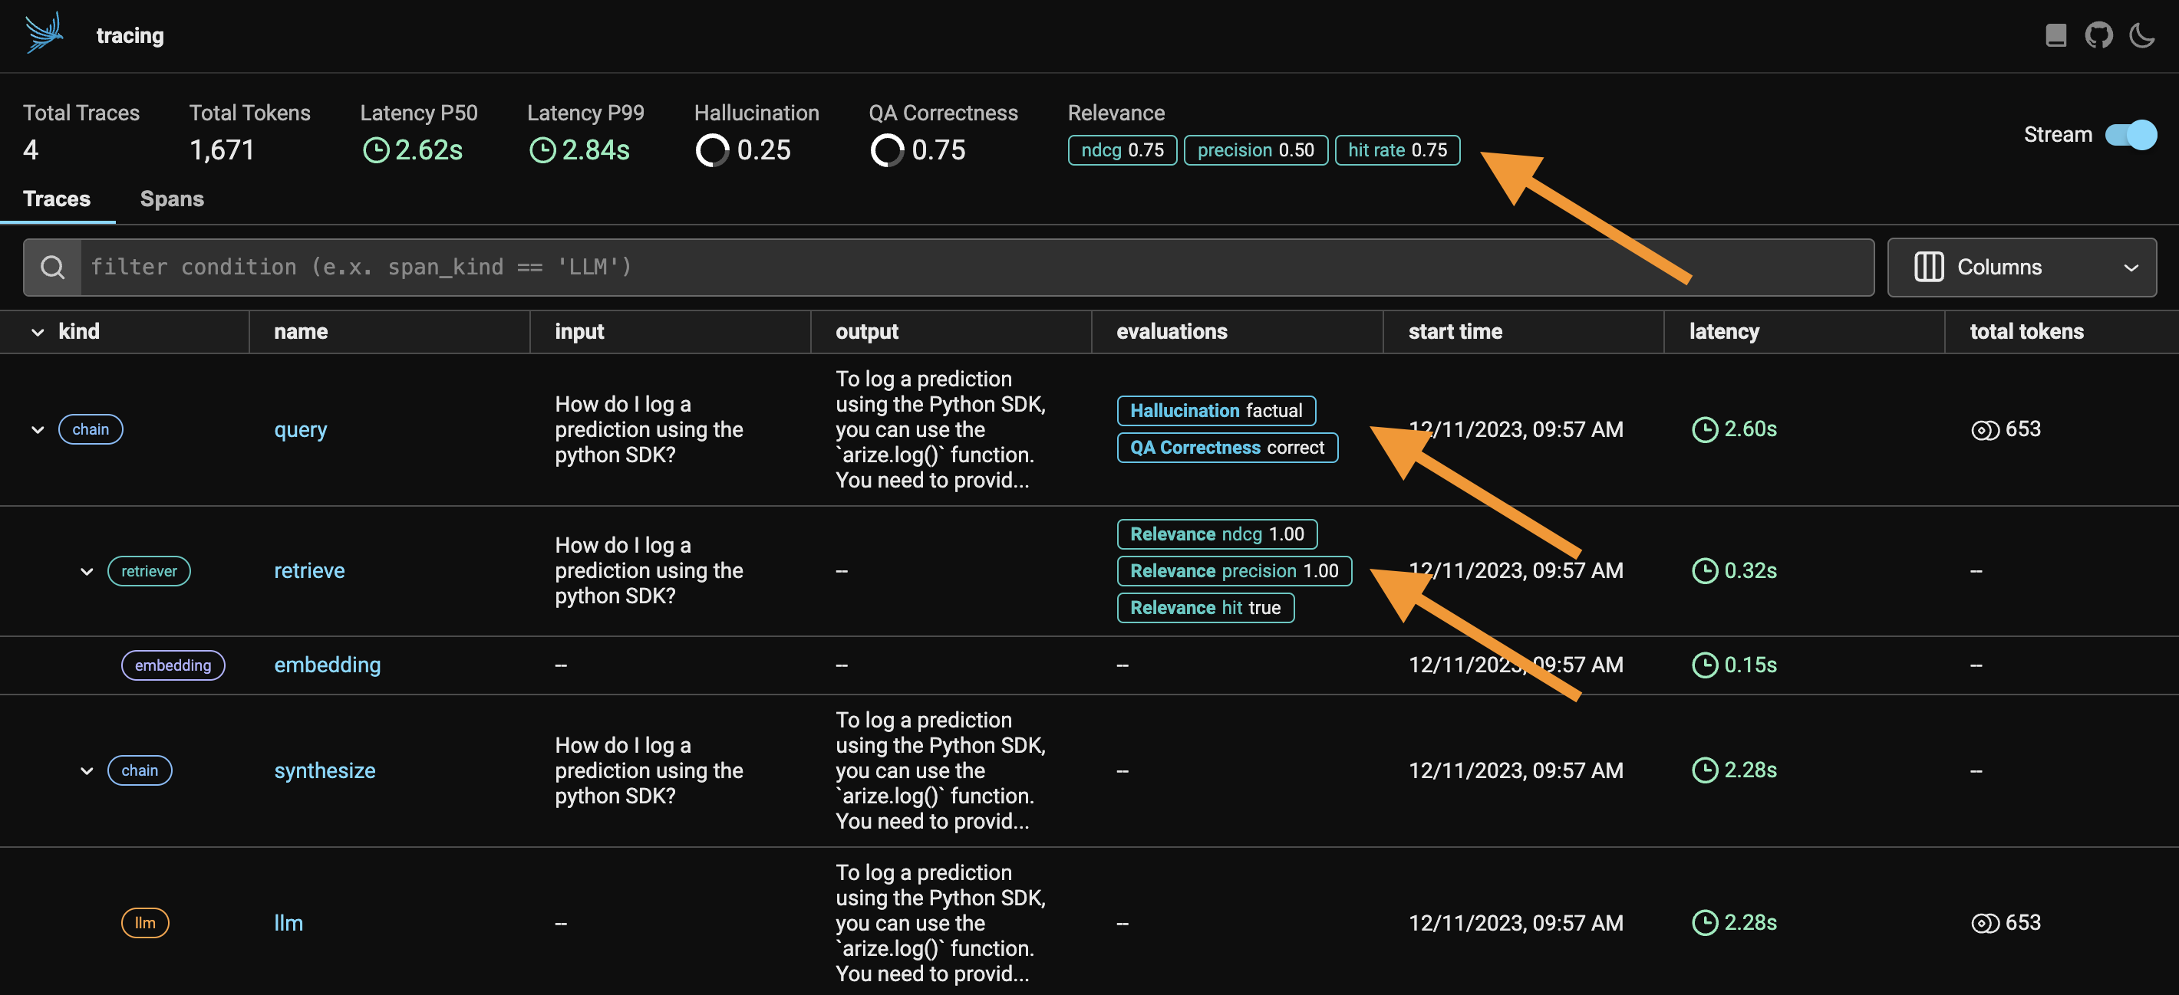Switch to the Spans tab

click(172, 199)
